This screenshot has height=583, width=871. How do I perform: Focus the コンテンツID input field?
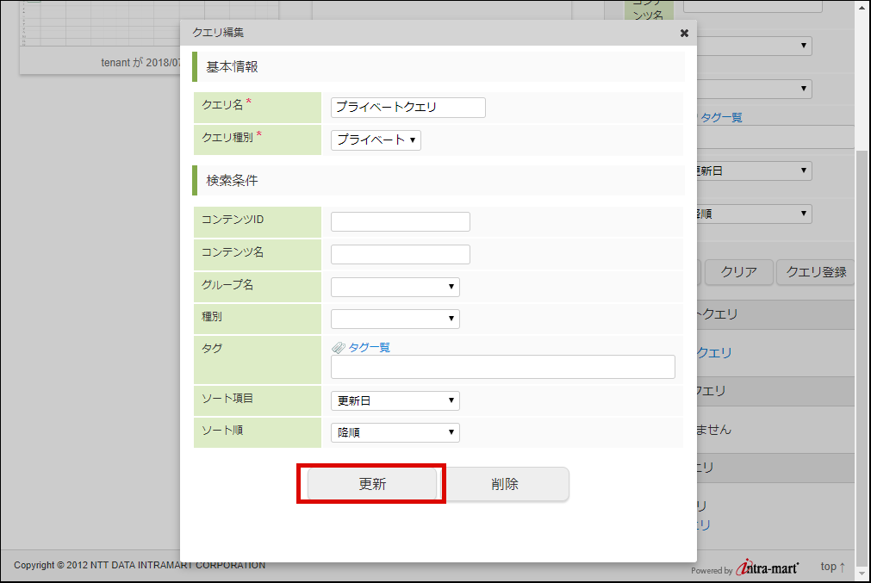coord(401,221)
